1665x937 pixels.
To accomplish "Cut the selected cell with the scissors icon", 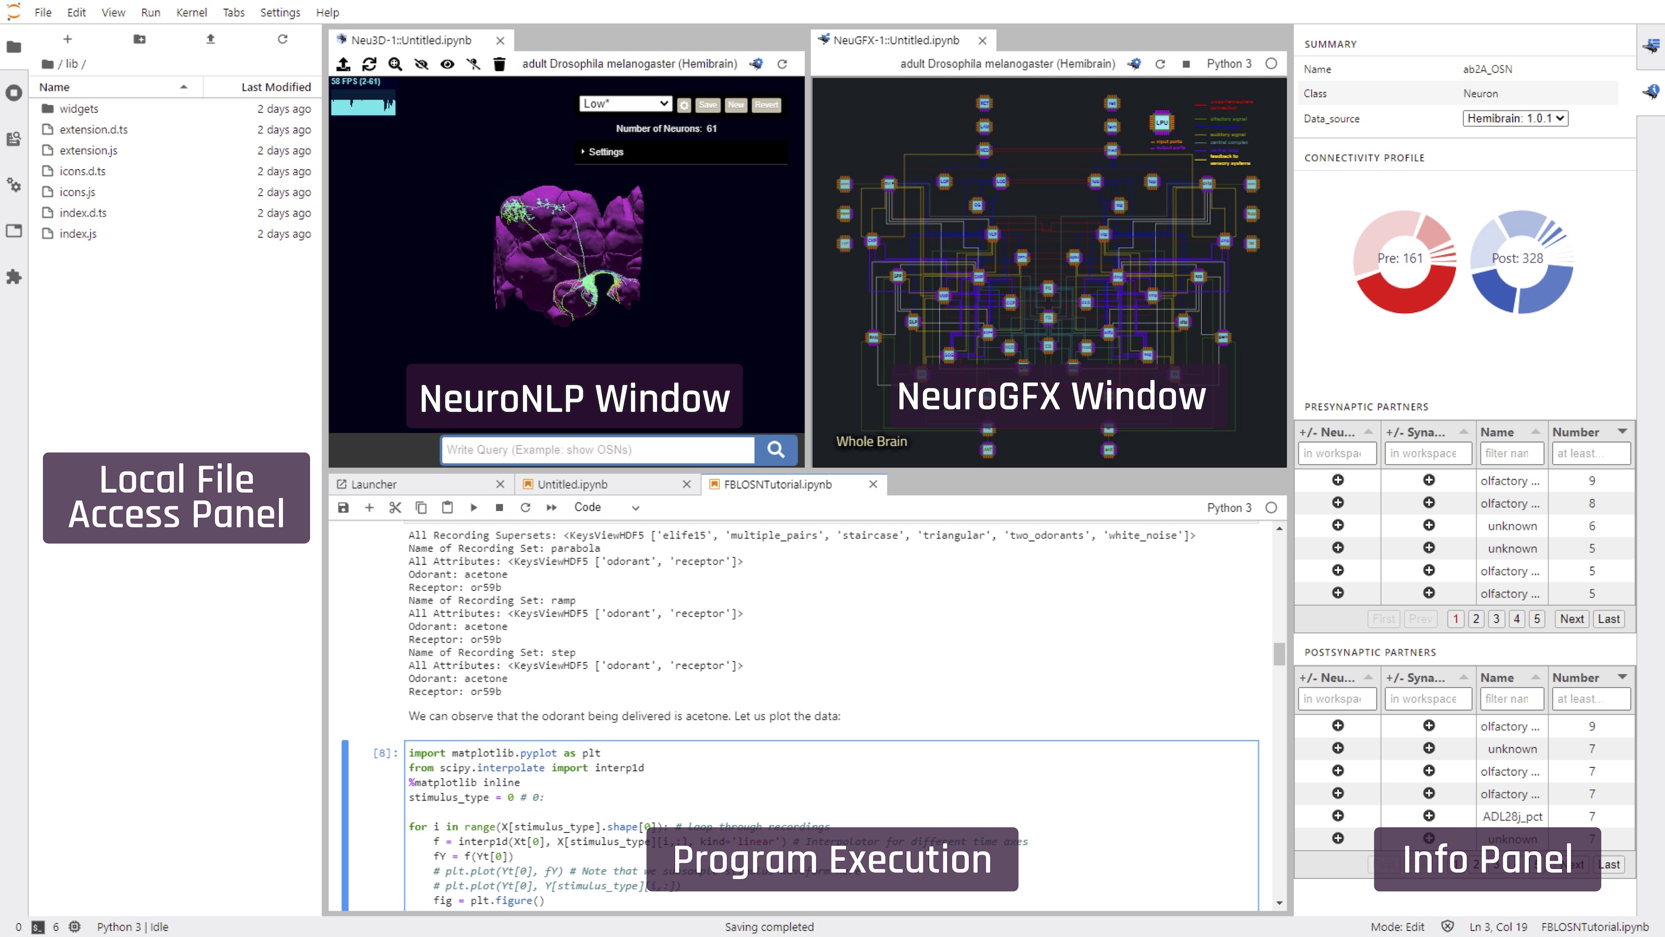I will point(395,507).
